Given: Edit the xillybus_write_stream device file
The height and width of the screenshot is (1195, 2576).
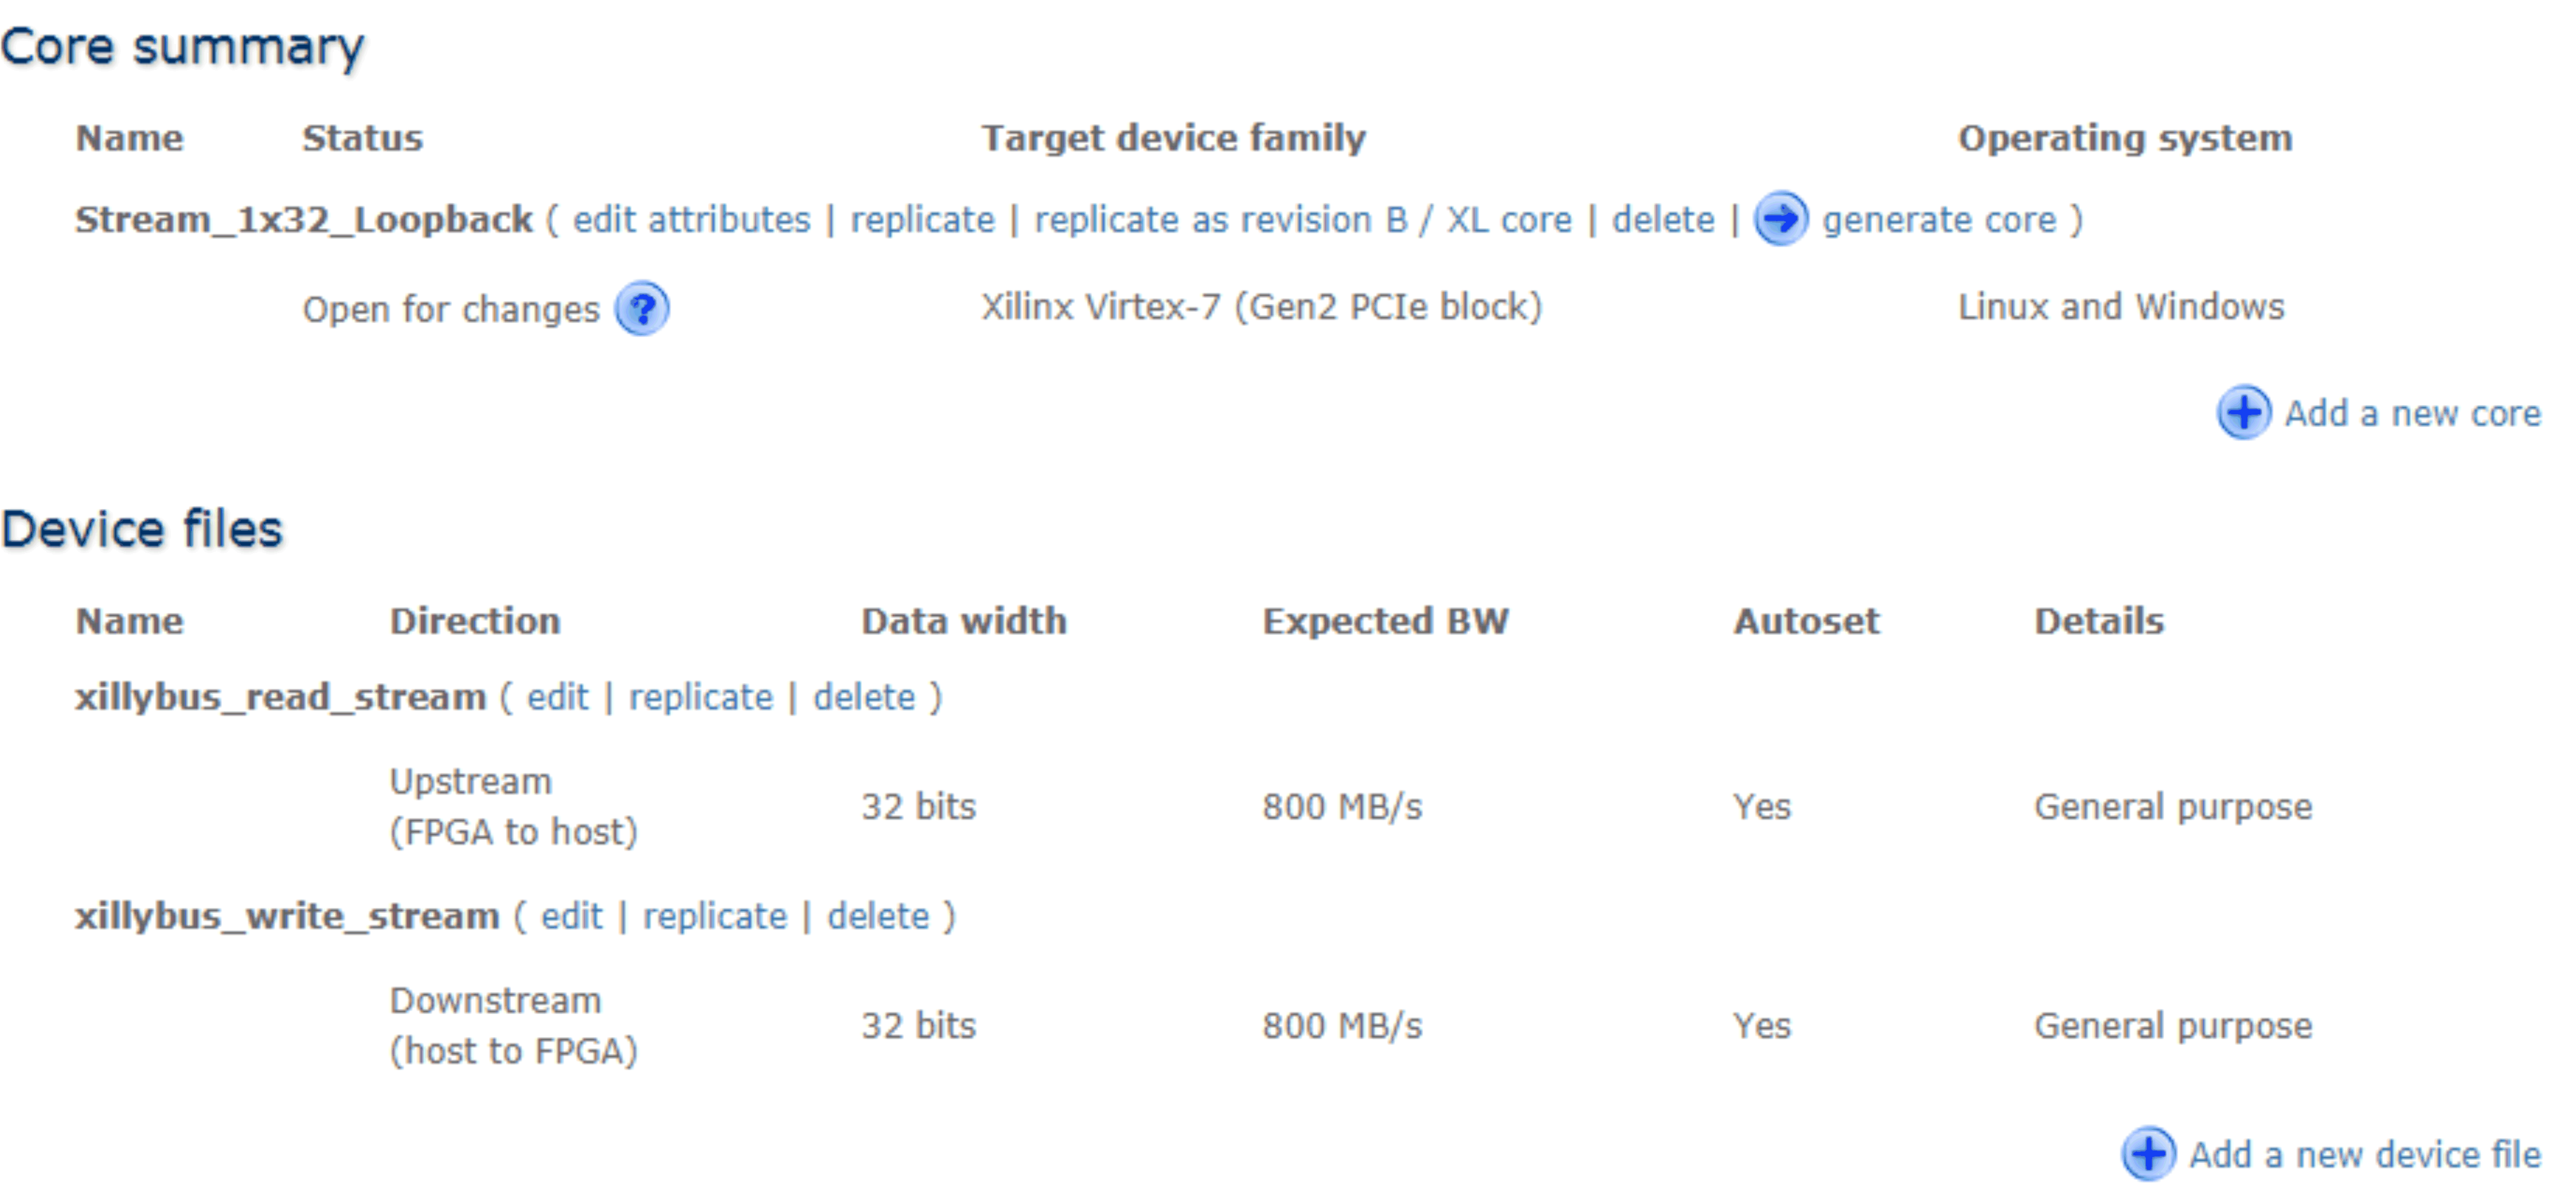Looking at the screenshot, I should pyautogui.click(x=572, y=916).
